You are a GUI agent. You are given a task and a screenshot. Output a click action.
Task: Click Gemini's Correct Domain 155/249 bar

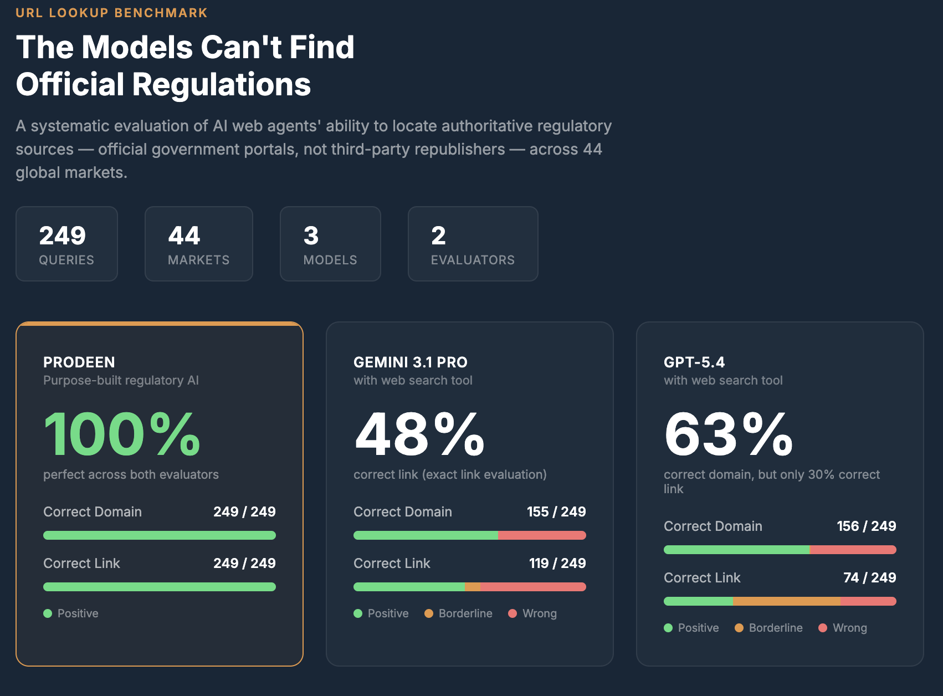(470, 535)
